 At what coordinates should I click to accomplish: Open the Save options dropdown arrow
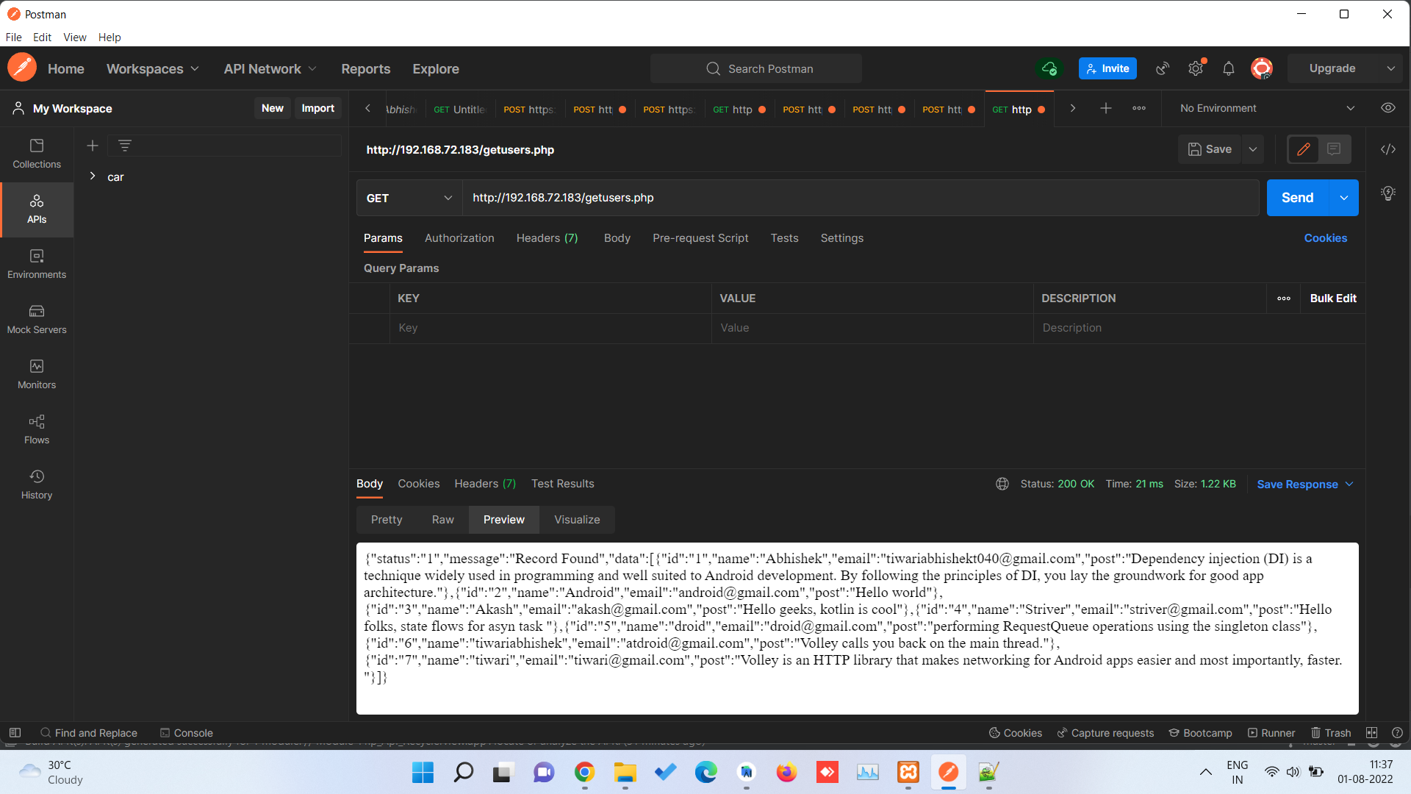[1253, 149]
